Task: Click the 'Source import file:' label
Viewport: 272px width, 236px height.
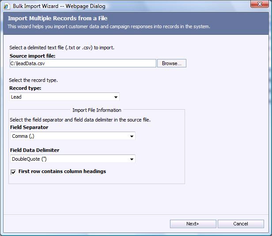Action: click(x=32, y=56)
